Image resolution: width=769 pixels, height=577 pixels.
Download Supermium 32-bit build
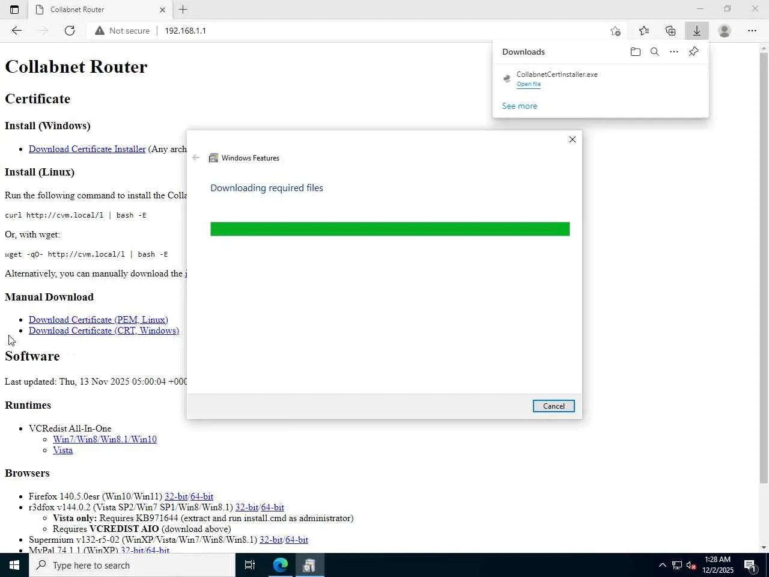[271, 540]
